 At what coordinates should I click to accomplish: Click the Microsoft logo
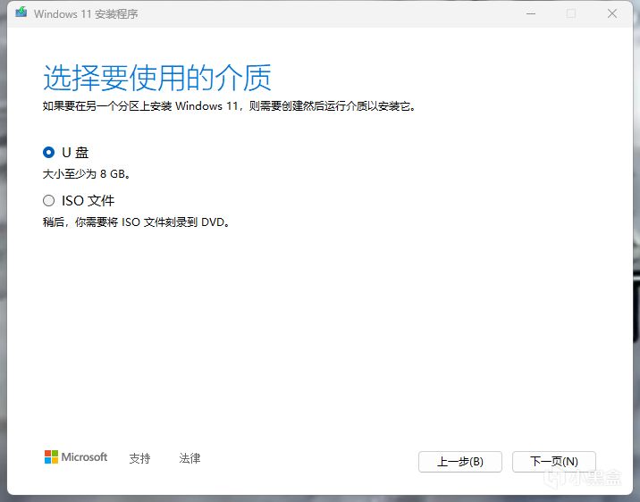tap(76, 457)
